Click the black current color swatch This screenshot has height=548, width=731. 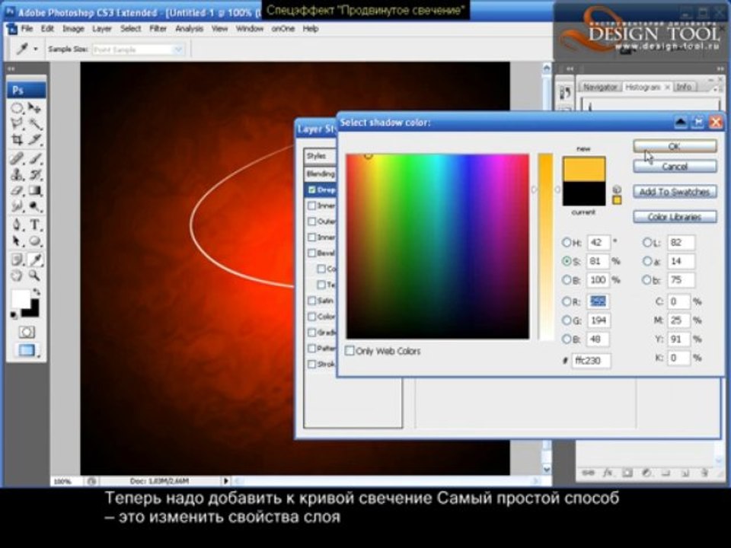[584, 193]
